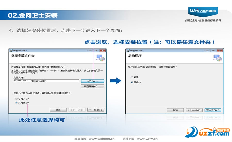Click computer-and-disc icon in 启动程序 dialog
The height and width of the screenshot is (142, 232).
218,58
